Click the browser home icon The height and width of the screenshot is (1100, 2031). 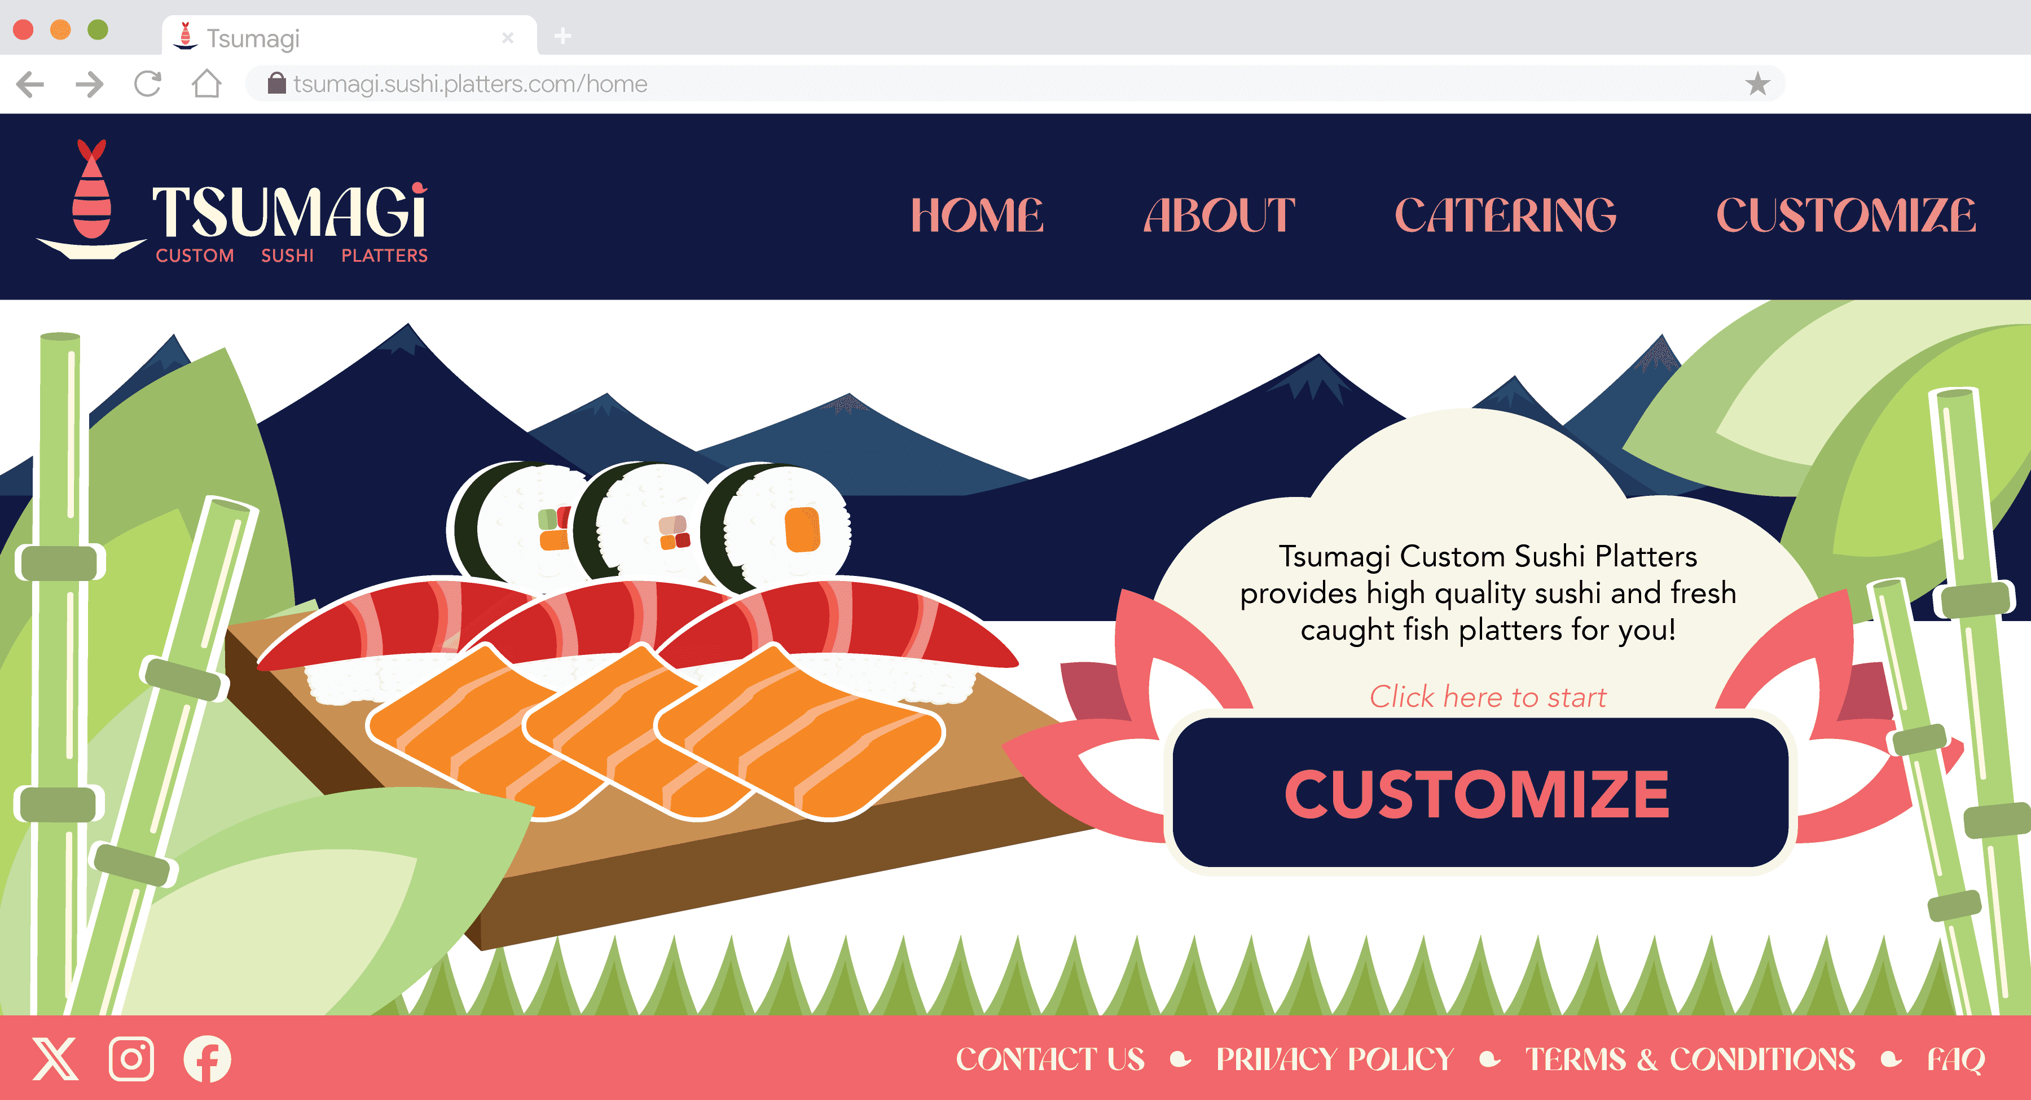coord(206,83)
